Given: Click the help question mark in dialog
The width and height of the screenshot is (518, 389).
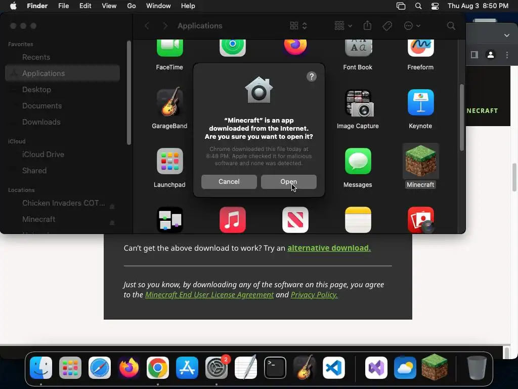Looking at the screenshot, I should tap(312, 77).
